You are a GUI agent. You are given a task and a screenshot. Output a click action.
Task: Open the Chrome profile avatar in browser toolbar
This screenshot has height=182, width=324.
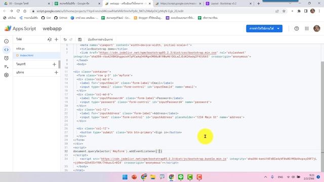click(312, 11)
